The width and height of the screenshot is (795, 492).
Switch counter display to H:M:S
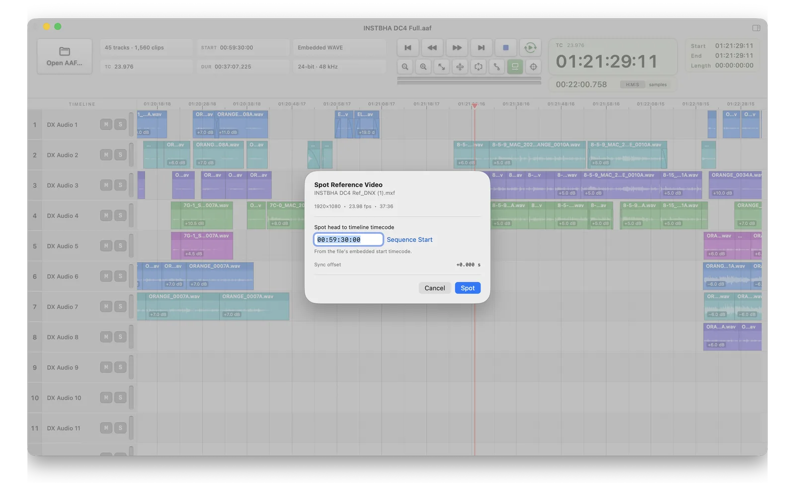click(633, 84)
